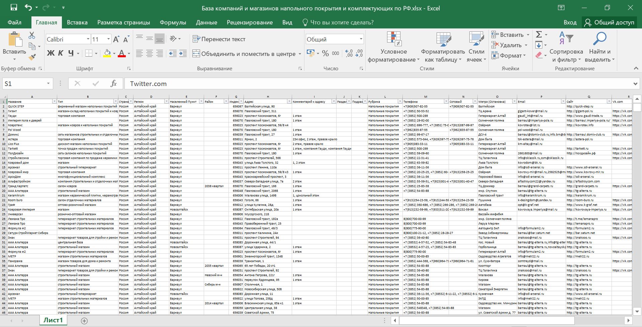Click the Cut scissors icon
642x327 pixels.
pyautogui.click(x=32, y=35)
